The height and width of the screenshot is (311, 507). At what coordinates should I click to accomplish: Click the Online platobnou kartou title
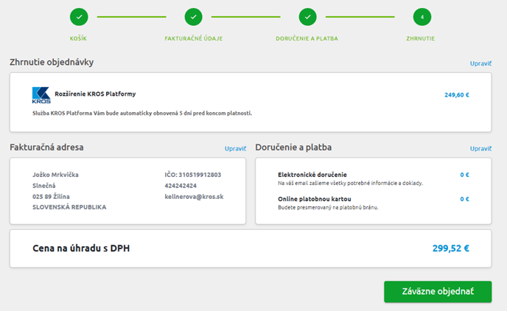pos(315,199)
